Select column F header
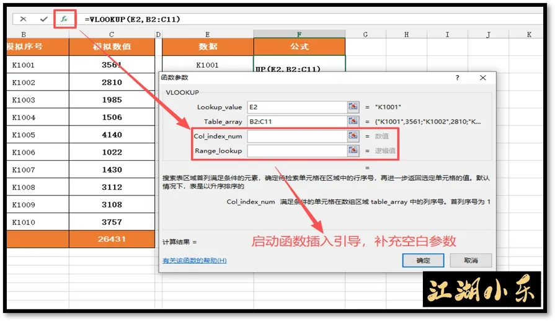This screenshot has height=321, width=555. pos(300,34)
